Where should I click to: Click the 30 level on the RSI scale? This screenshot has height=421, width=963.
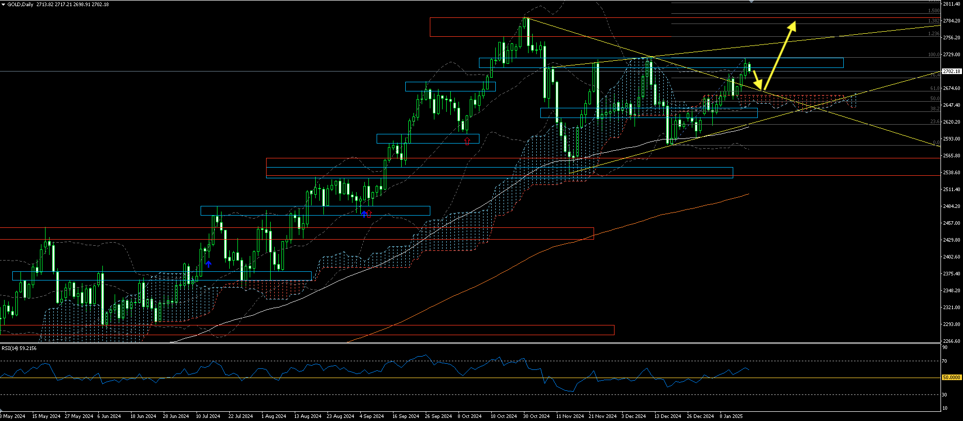pos(945,395)
